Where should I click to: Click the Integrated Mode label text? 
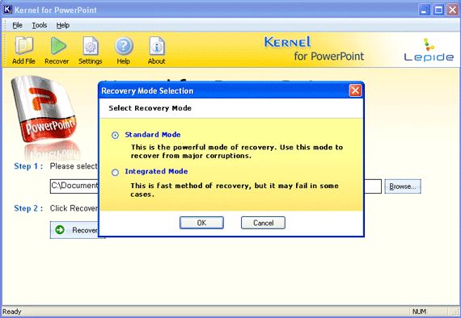[x=156, y=171]
